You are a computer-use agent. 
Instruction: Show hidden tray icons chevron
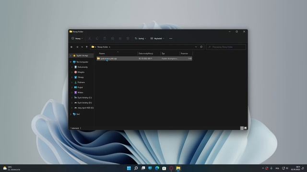(x=263, y=168)
